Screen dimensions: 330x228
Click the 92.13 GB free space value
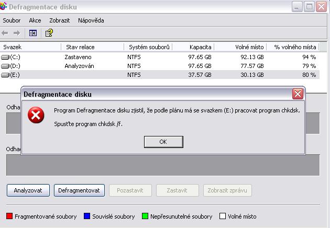click(252, 57)
